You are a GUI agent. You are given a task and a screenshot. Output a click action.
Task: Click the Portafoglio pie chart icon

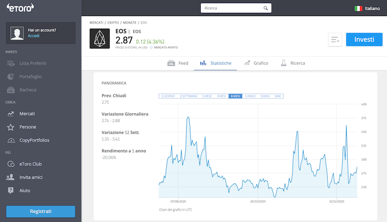(11, 77)
